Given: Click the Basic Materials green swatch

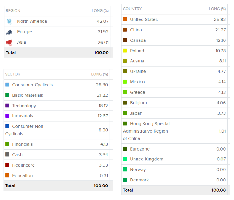Looking at the screenshot, I should [x=7, y=95].
